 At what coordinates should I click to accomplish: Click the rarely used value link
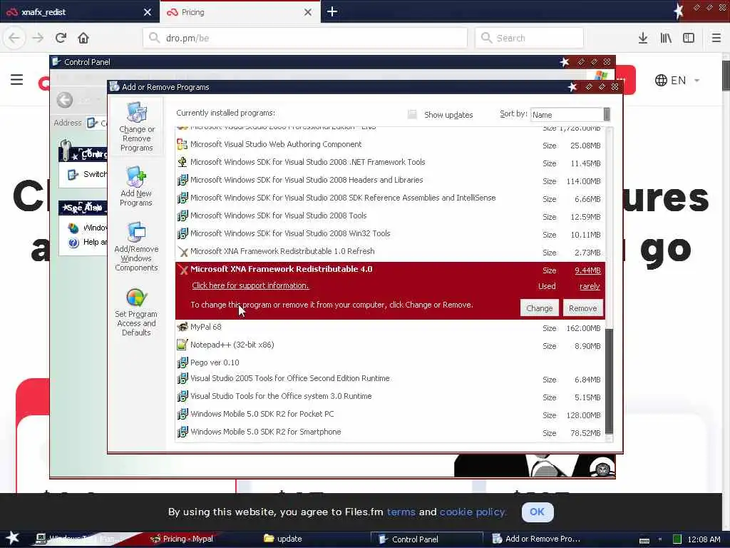point(590,286)
